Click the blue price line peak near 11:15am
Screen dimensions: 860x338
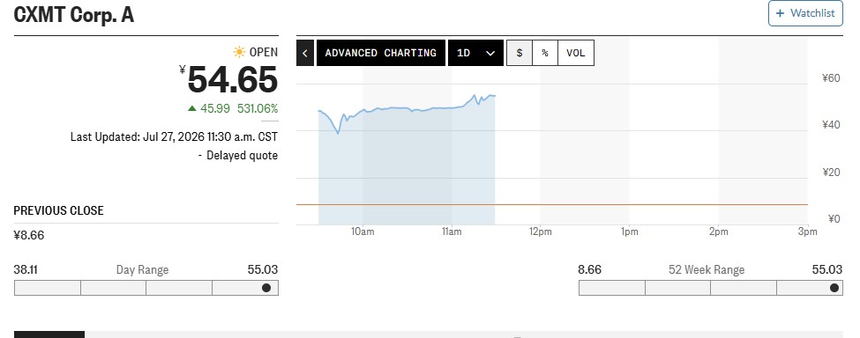pos(475,96)
